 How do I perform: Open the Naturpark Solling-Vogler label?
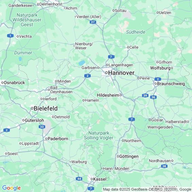[99, 136]
